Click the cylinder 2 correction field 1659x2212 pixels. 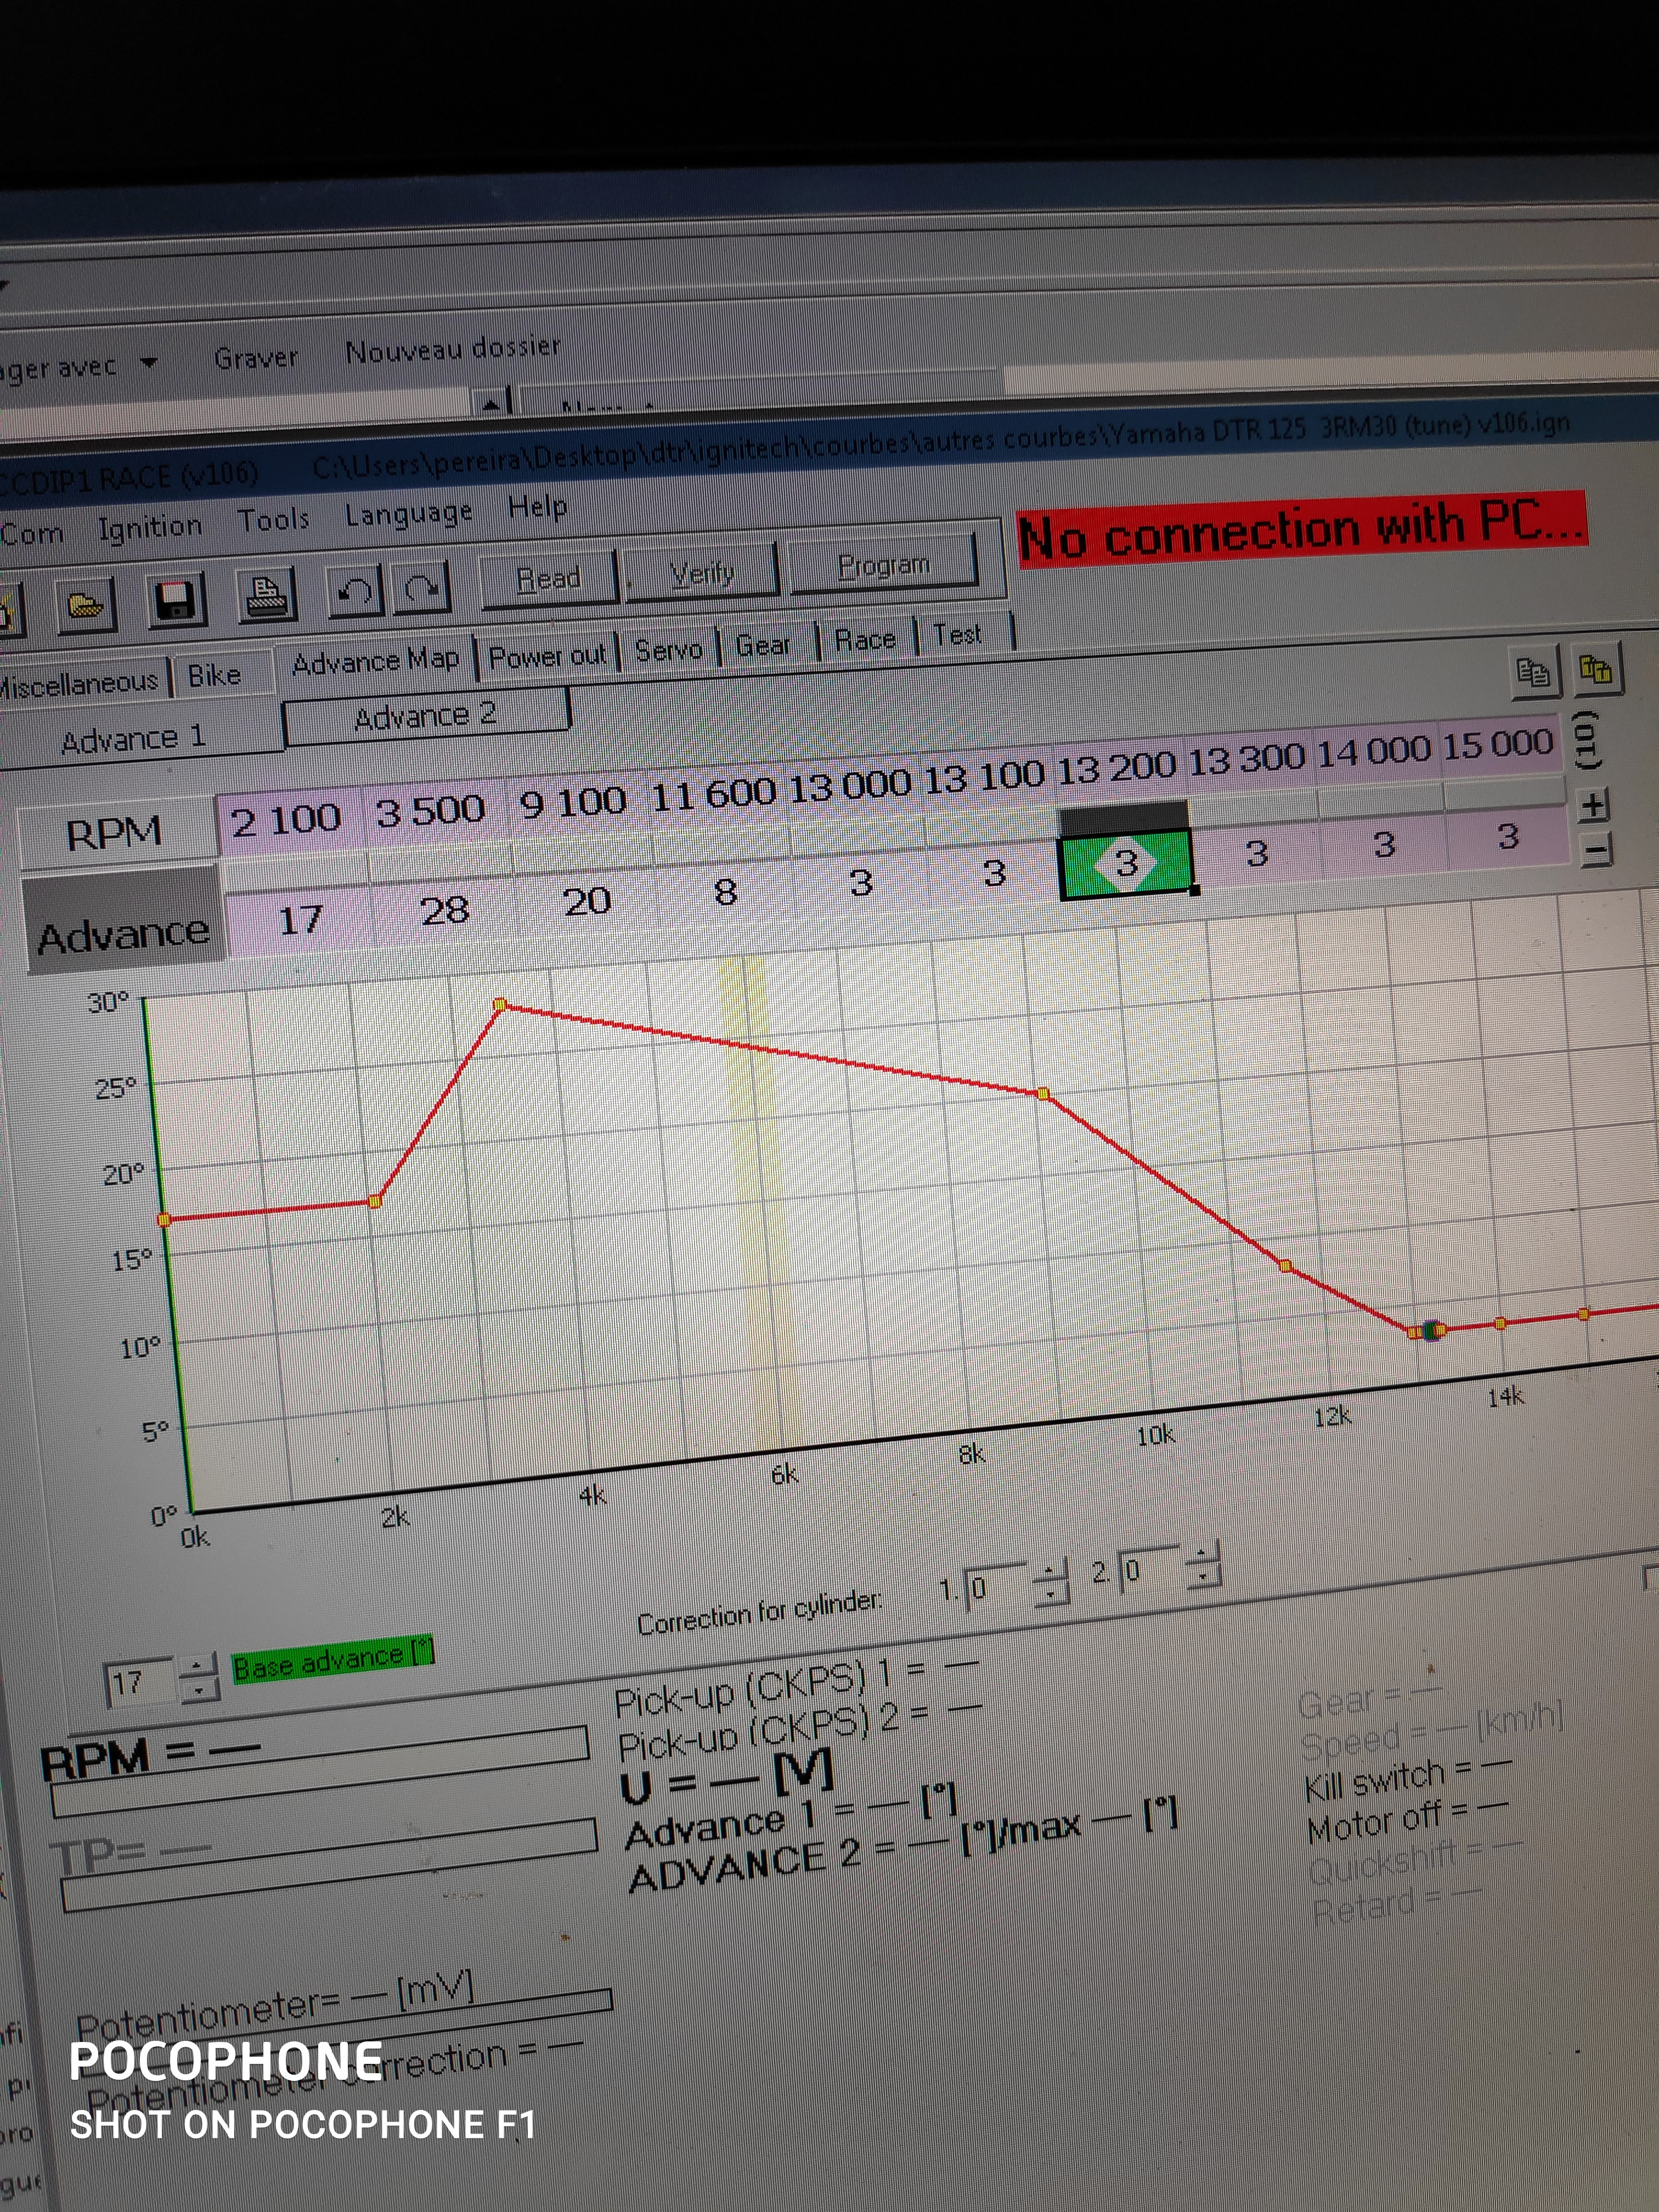point(1150,1570)
